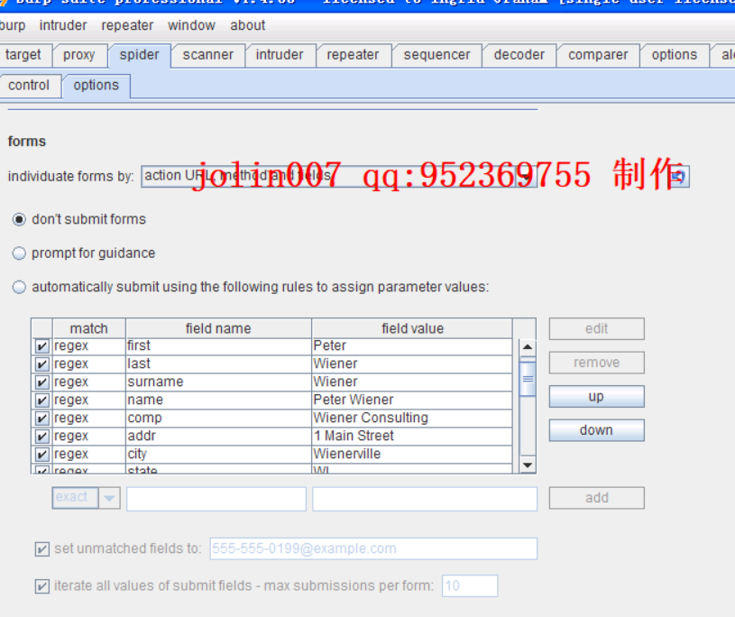Select prompt for guidance radio
This screenshot has height=617, width=735.
[19, 253]
